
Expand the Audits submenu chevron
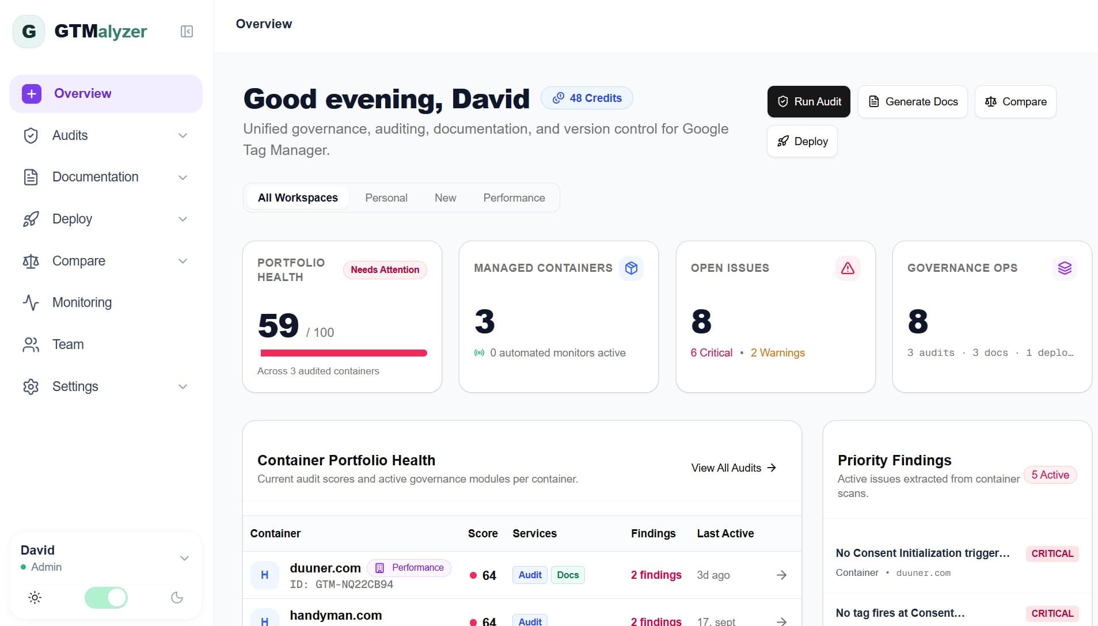tap(183, 135)
